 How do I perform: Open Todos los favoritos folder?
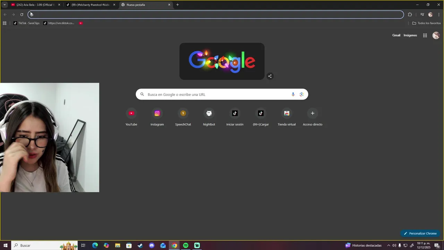coord(426,23)
